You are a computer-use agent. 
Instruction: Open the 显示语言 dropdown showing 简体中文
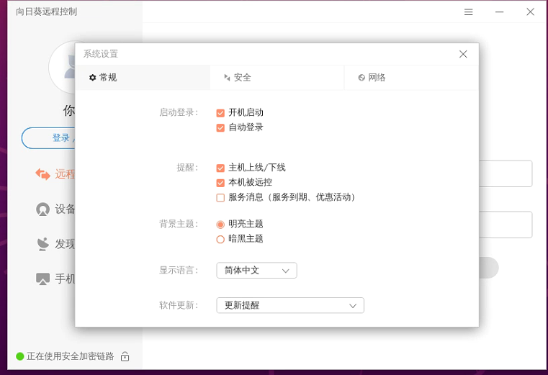pos(256,271)
